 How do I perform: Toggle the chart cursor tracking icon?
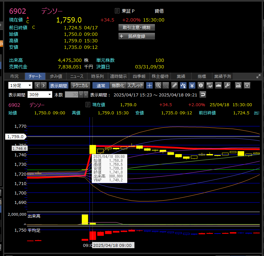(x=183, y=86)
